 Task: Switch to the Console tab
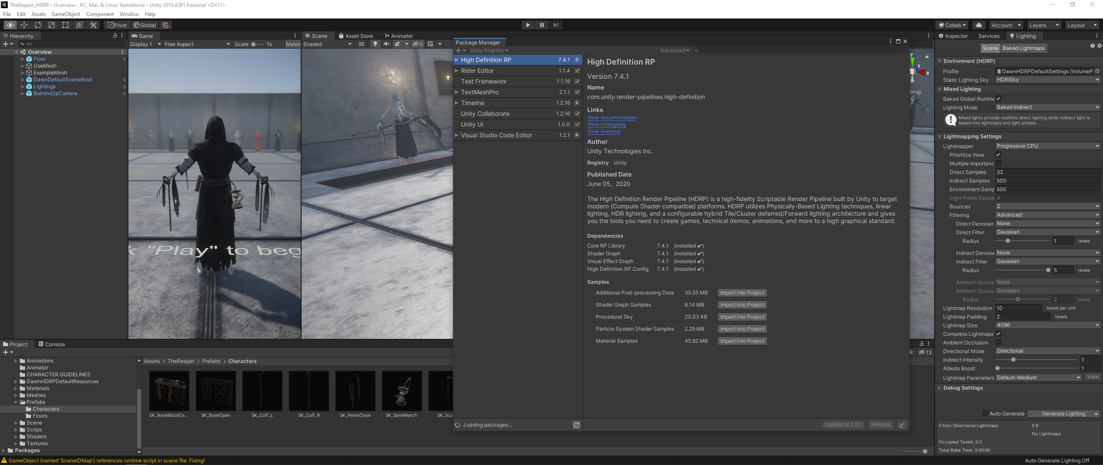pyautogui.click(x=52, y=344)
